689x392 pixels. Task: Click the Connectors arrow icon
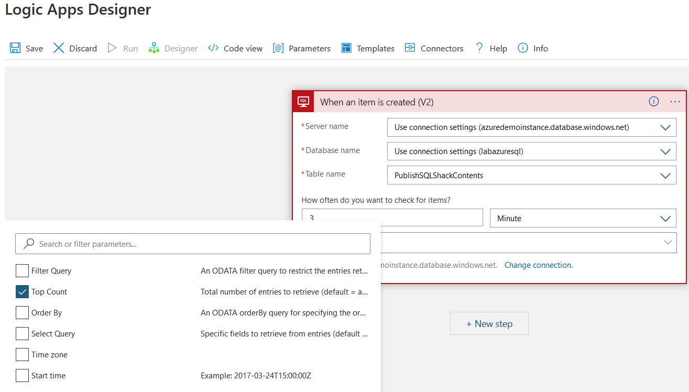[x=410, y=48]
